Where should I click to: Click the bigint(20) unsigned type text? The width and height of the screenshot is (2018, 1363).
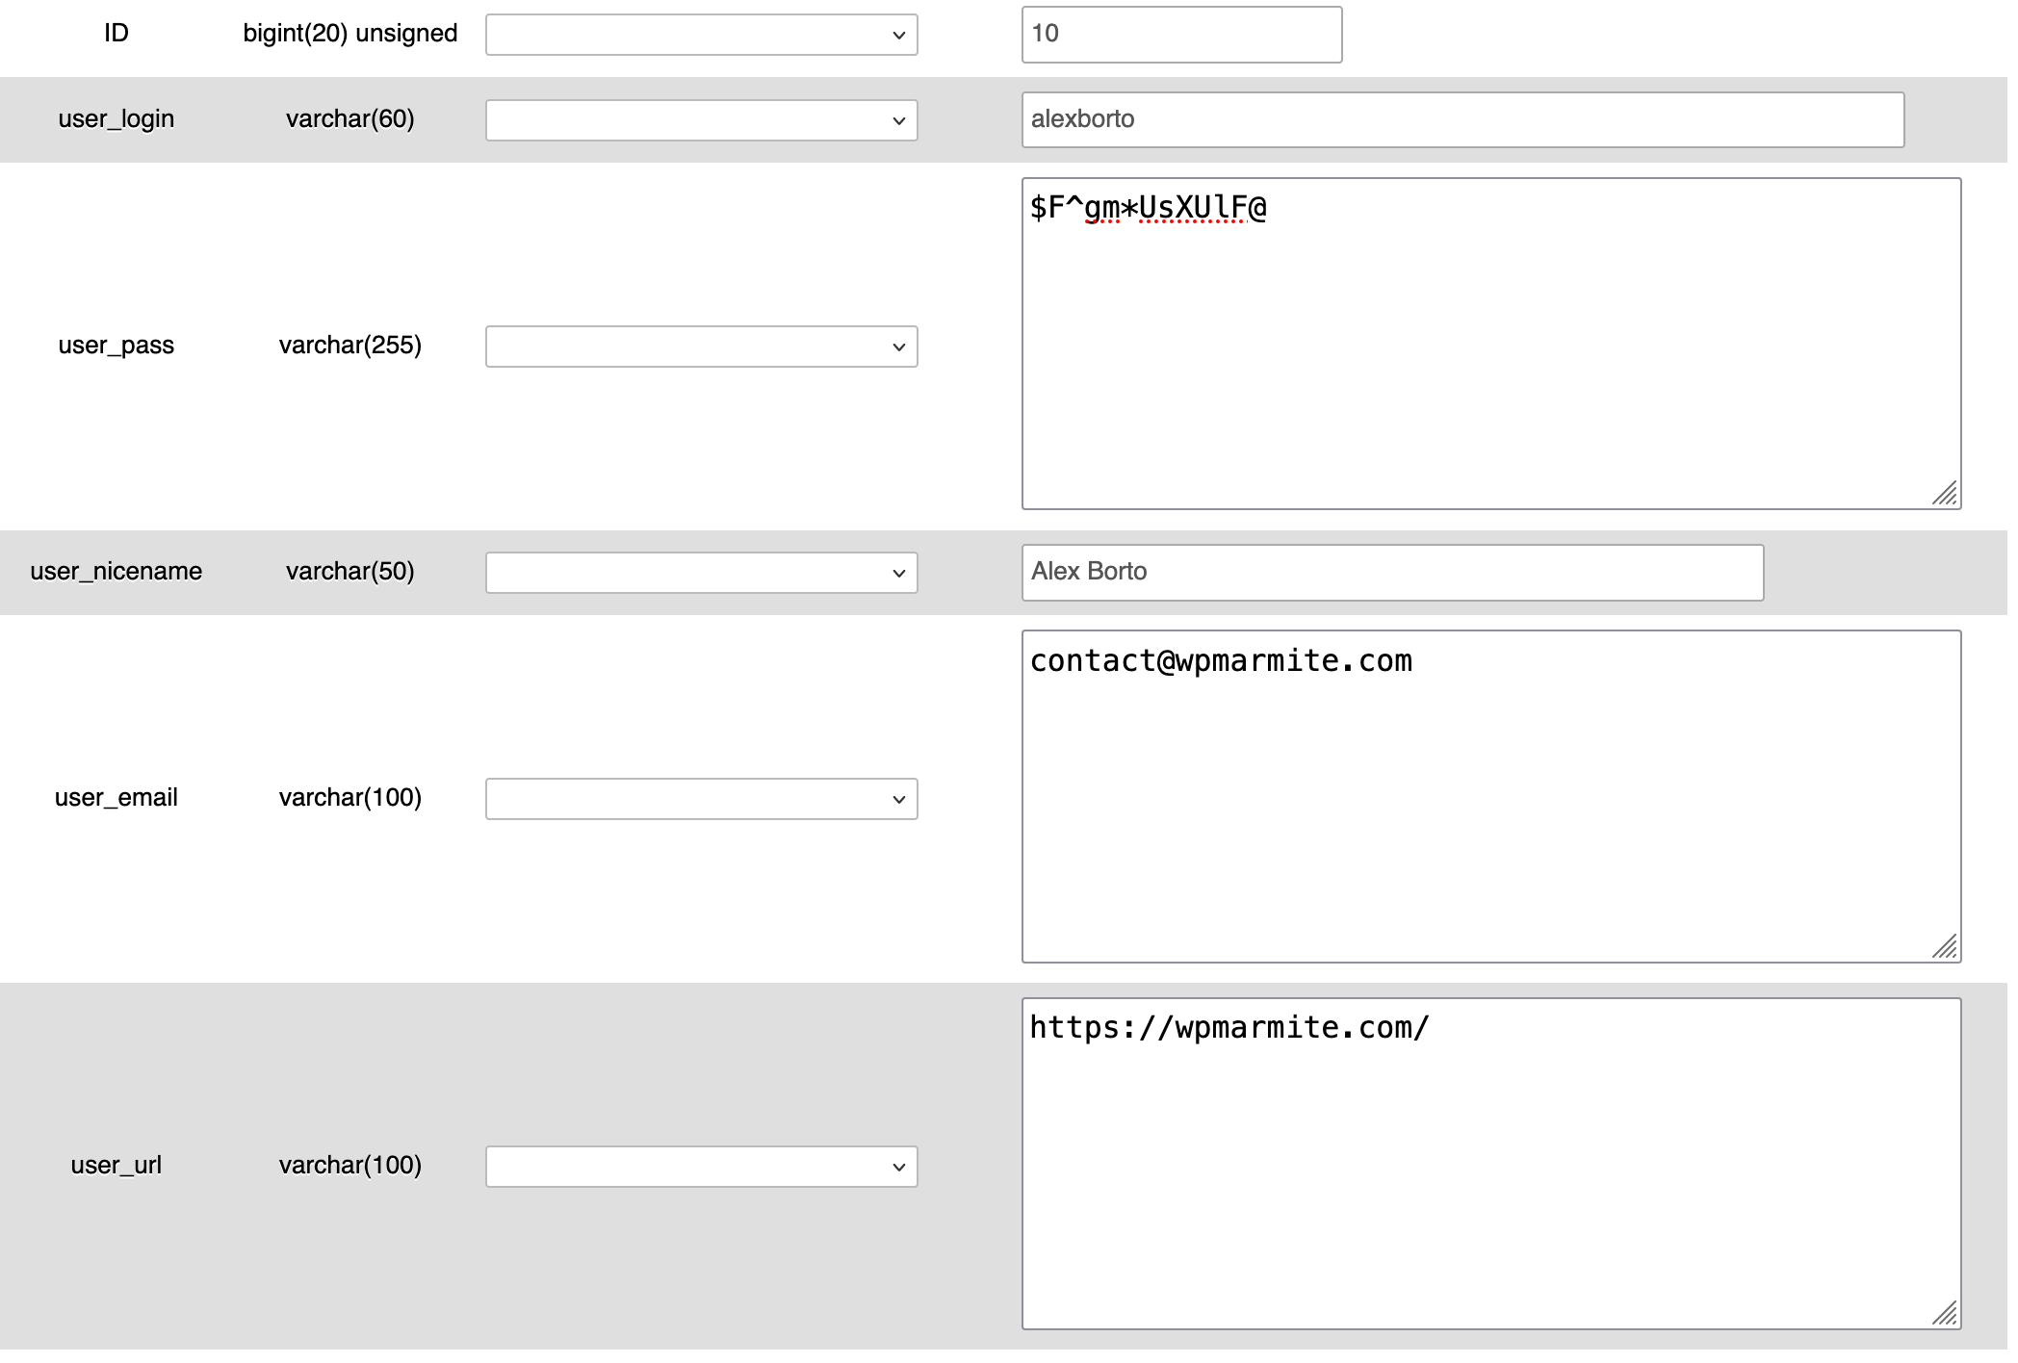click(350, 34)
